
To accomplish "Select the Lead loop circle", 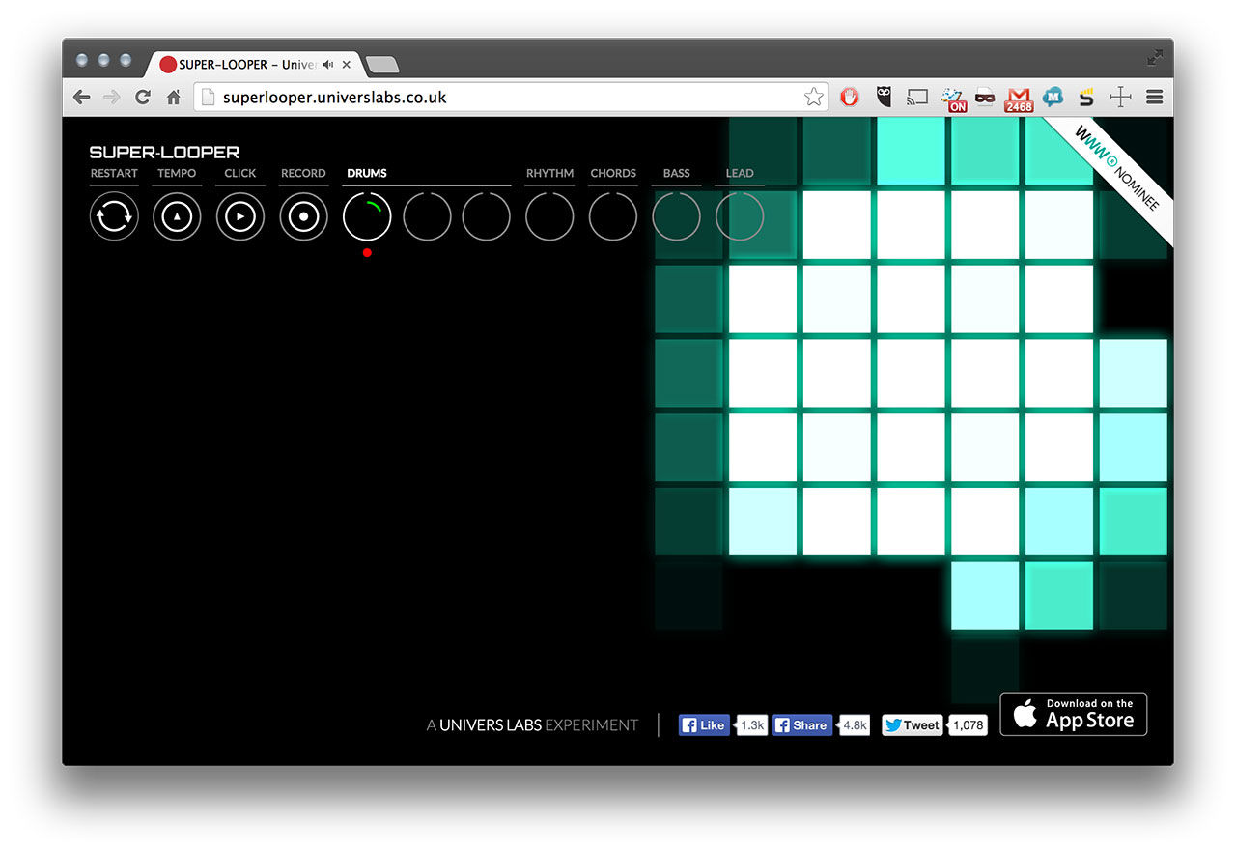I will (x=740, y=216).
